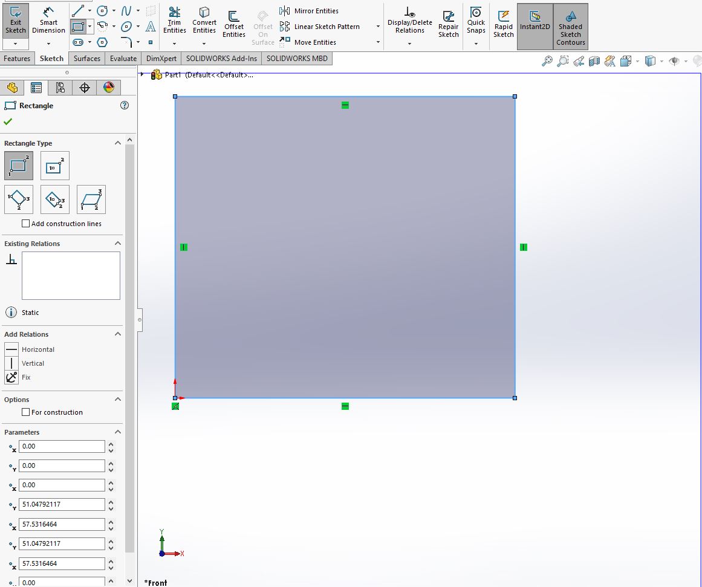Screen dimensions: 702x587
Task: Open the Evaluate tab
Action: click(x=123, y=58)
